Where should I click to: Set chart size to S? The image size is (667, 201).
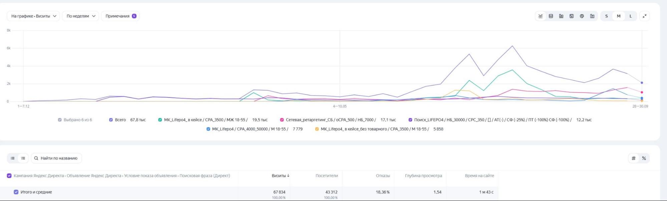tap(607, 16)
